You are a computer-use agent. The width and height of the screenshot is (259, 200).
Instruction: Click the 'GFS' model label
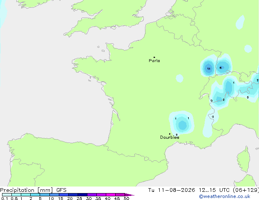point(61,190)
